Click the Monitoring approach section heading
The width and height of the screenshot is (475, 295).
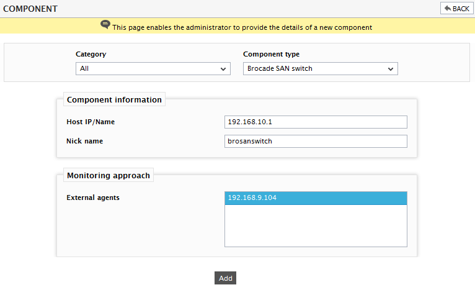(x=109, y=175)
